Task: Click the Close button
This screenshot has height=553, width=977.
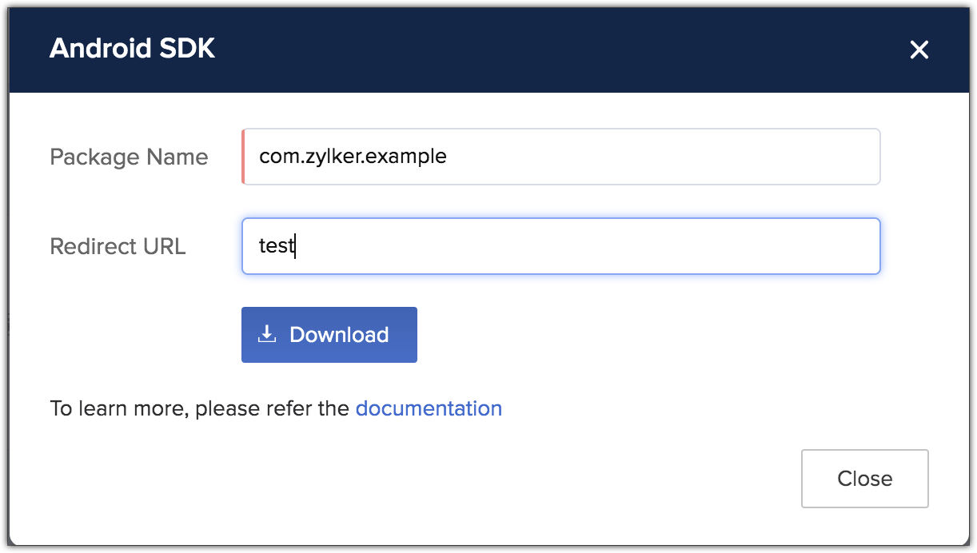Action: [864, 479]
